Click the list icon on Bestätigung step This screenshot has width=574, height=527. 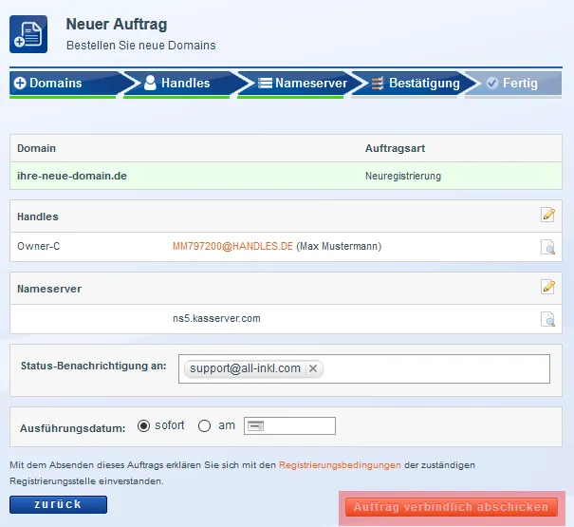(378, 84)
